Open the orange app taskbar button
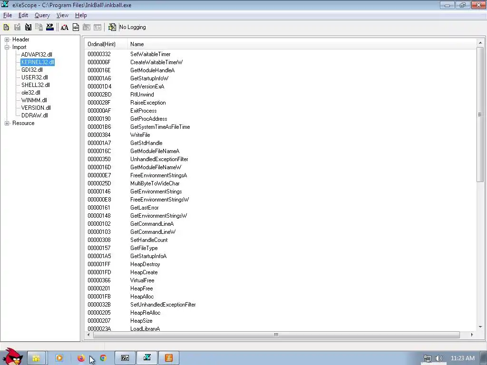The width and height of the screenshot is (487, 365). pyautogui.click(x=169, y=358)
